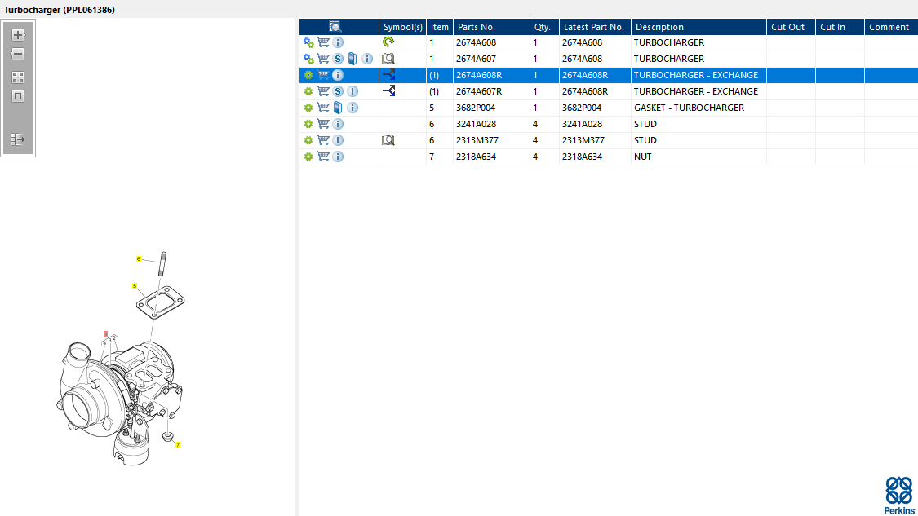
Task: Click the catalog magnifier symbol for 2313M377
Action: point(388,140)
